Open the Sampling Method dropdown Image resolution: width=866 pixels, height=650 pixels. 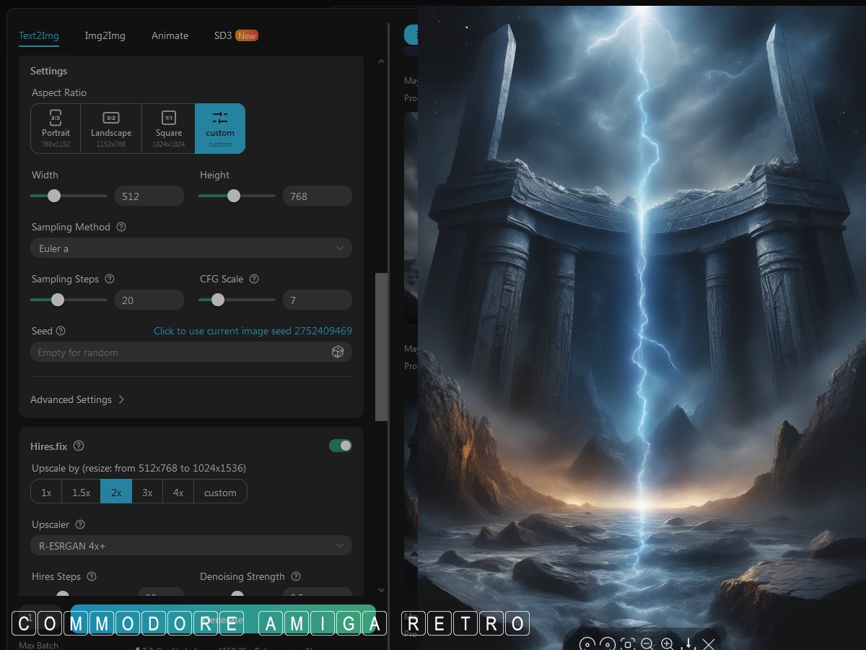[191, 248]
